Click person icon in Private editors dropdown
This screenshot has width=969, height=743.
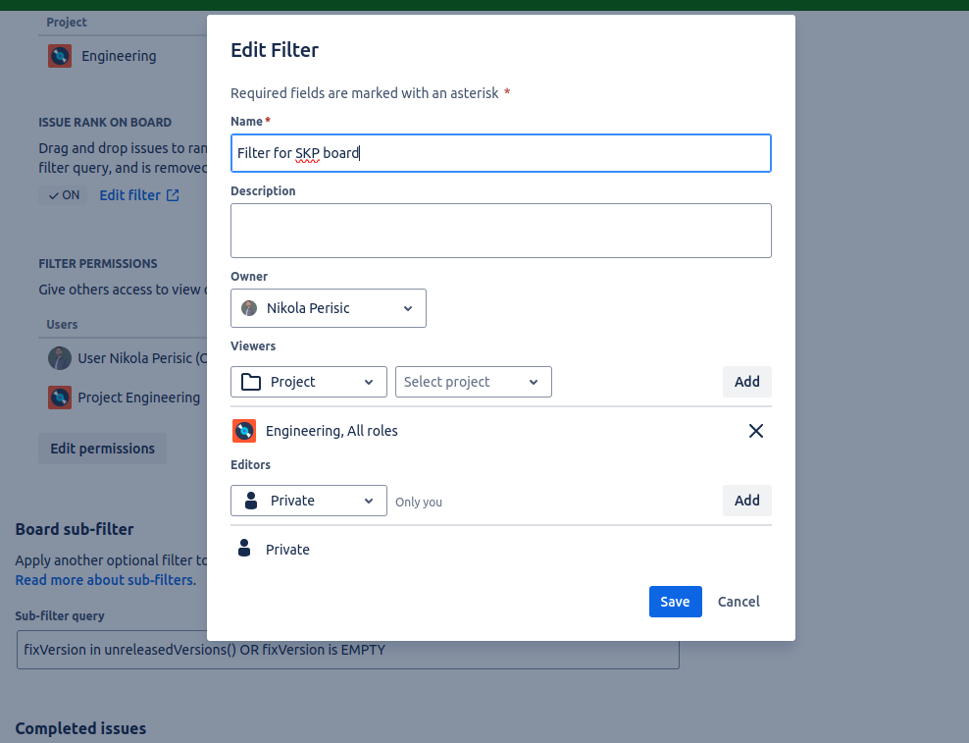251,501
